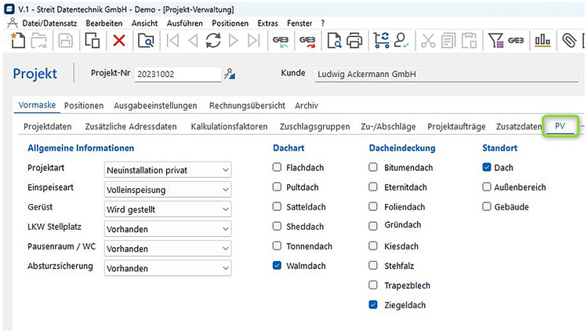Enable the Außenbereich checkbox
This screenshot has width=588, height=331.
(x=487, y=187)
